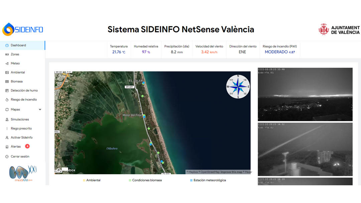Click the Zonas sidebar icon

(x=7, y=54)
